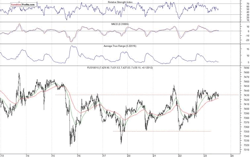Select date 21 on the time axis
The width and height of the screenshot is (250, 157).
pyautogui.click(x=155, y=155)
